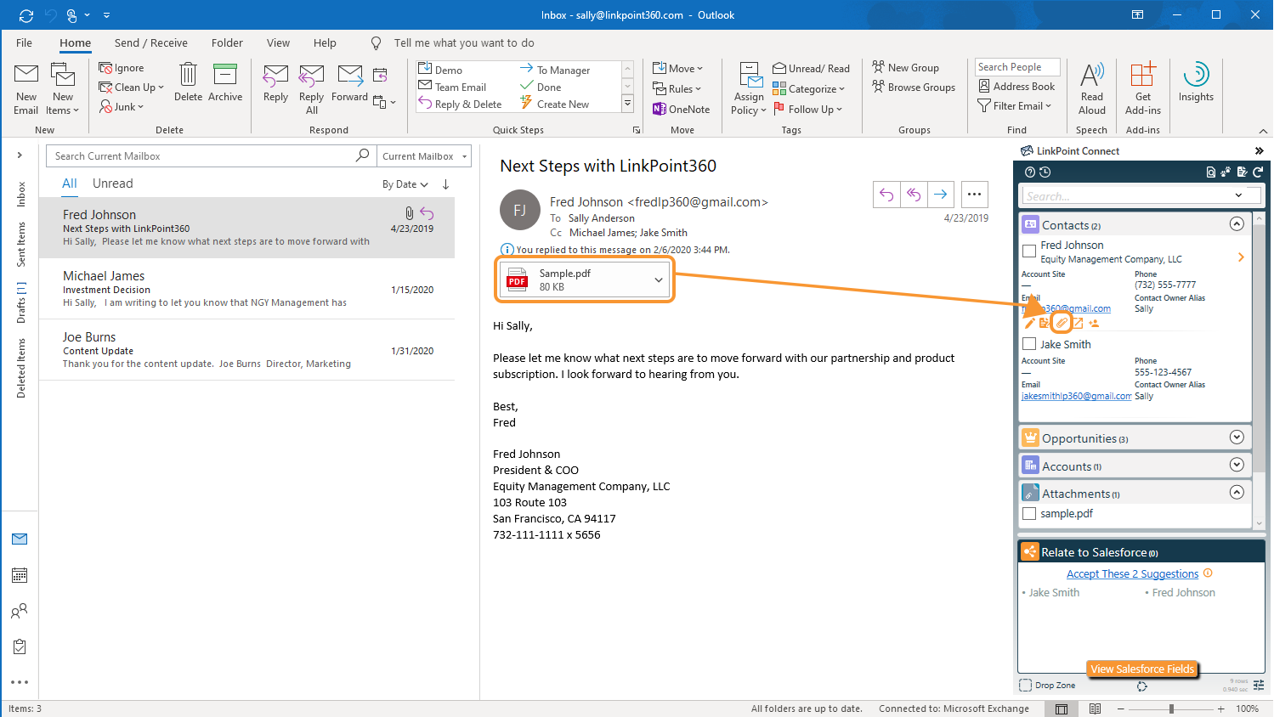The height and width of the screenshot is (717, 1274).
Task: Open LinkPoint search box dropdown arrow
Action: [1238, 195]
